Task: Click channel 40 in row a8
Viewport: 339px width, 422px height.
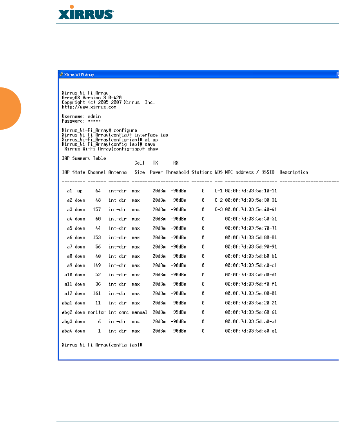Action: click(98, 256)
